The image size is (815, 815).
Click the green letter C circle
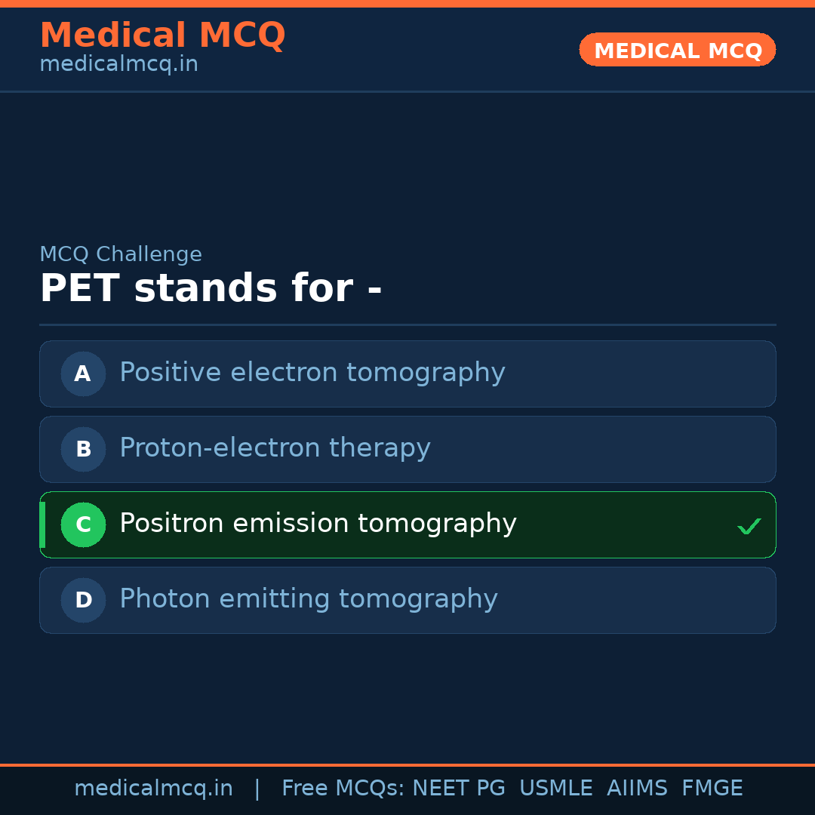coord(83,524)
